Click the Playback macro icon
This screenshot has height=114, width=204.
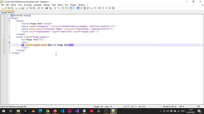click(x=106, y=8)
